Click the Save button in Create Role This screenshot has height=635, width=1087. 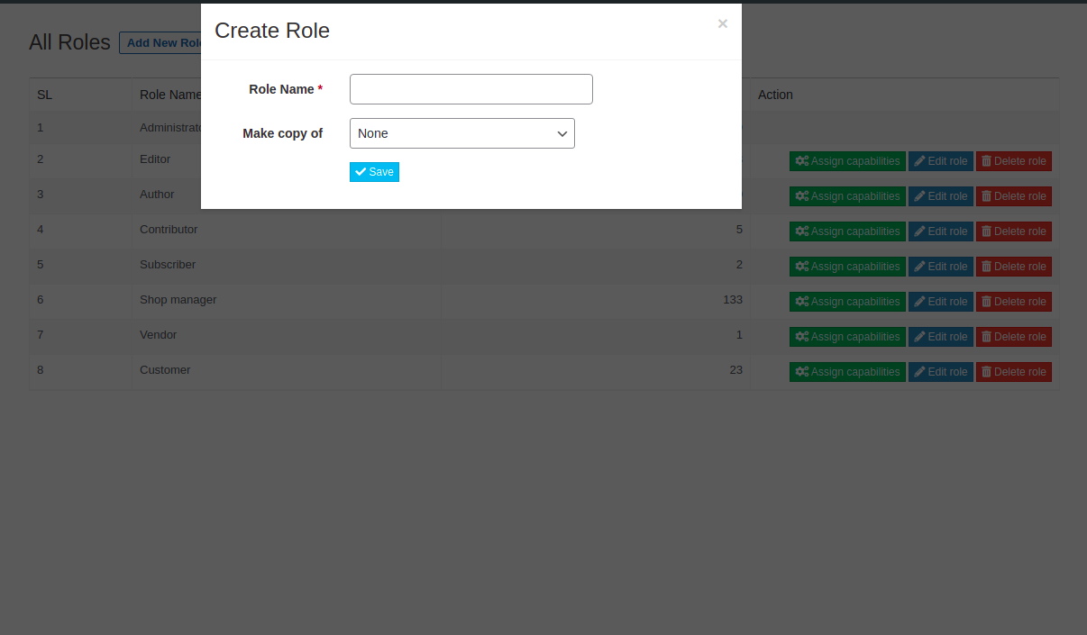coord(374,172)
